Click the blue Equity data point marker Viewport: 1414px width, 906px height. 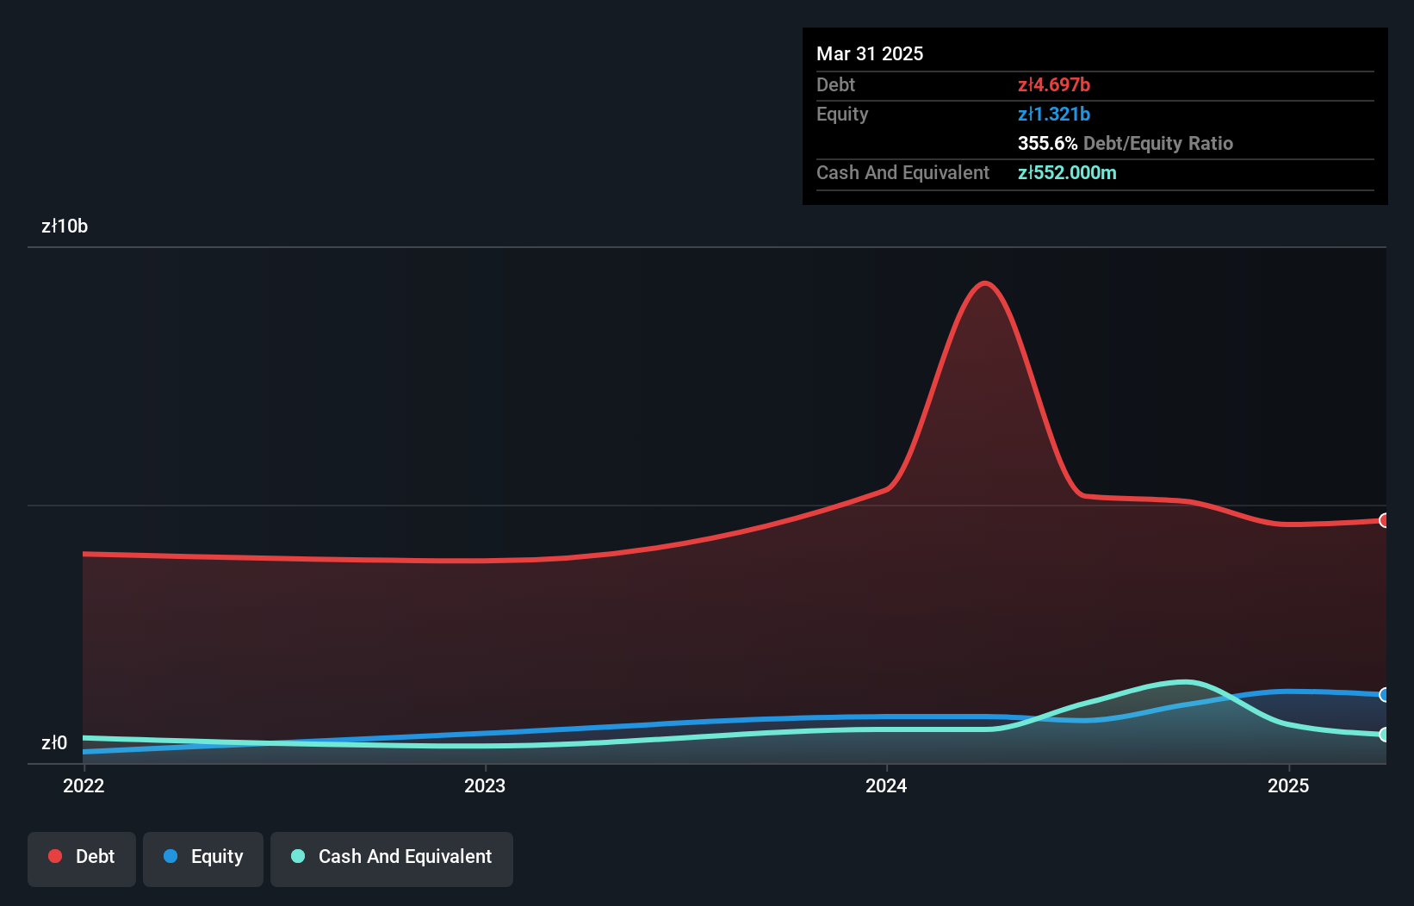click(x=1385, y=694)
